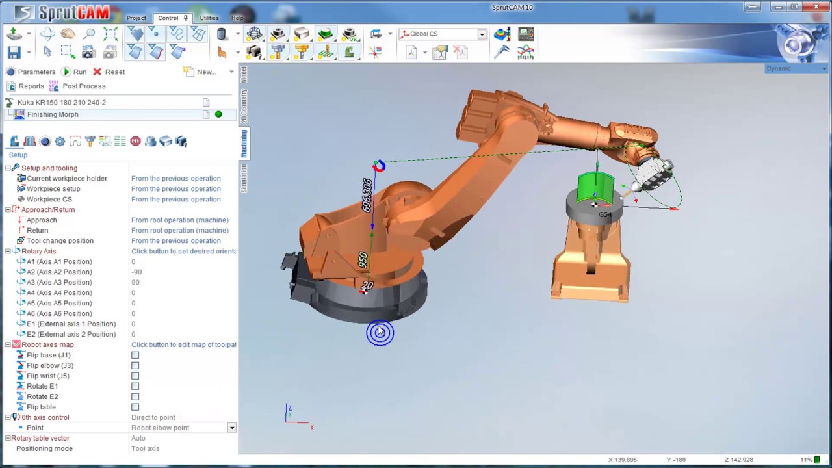Screen dimensions: 832x468
Task: Check the Flip wrist (J5) checkbox
Action: tap(135, 376)
